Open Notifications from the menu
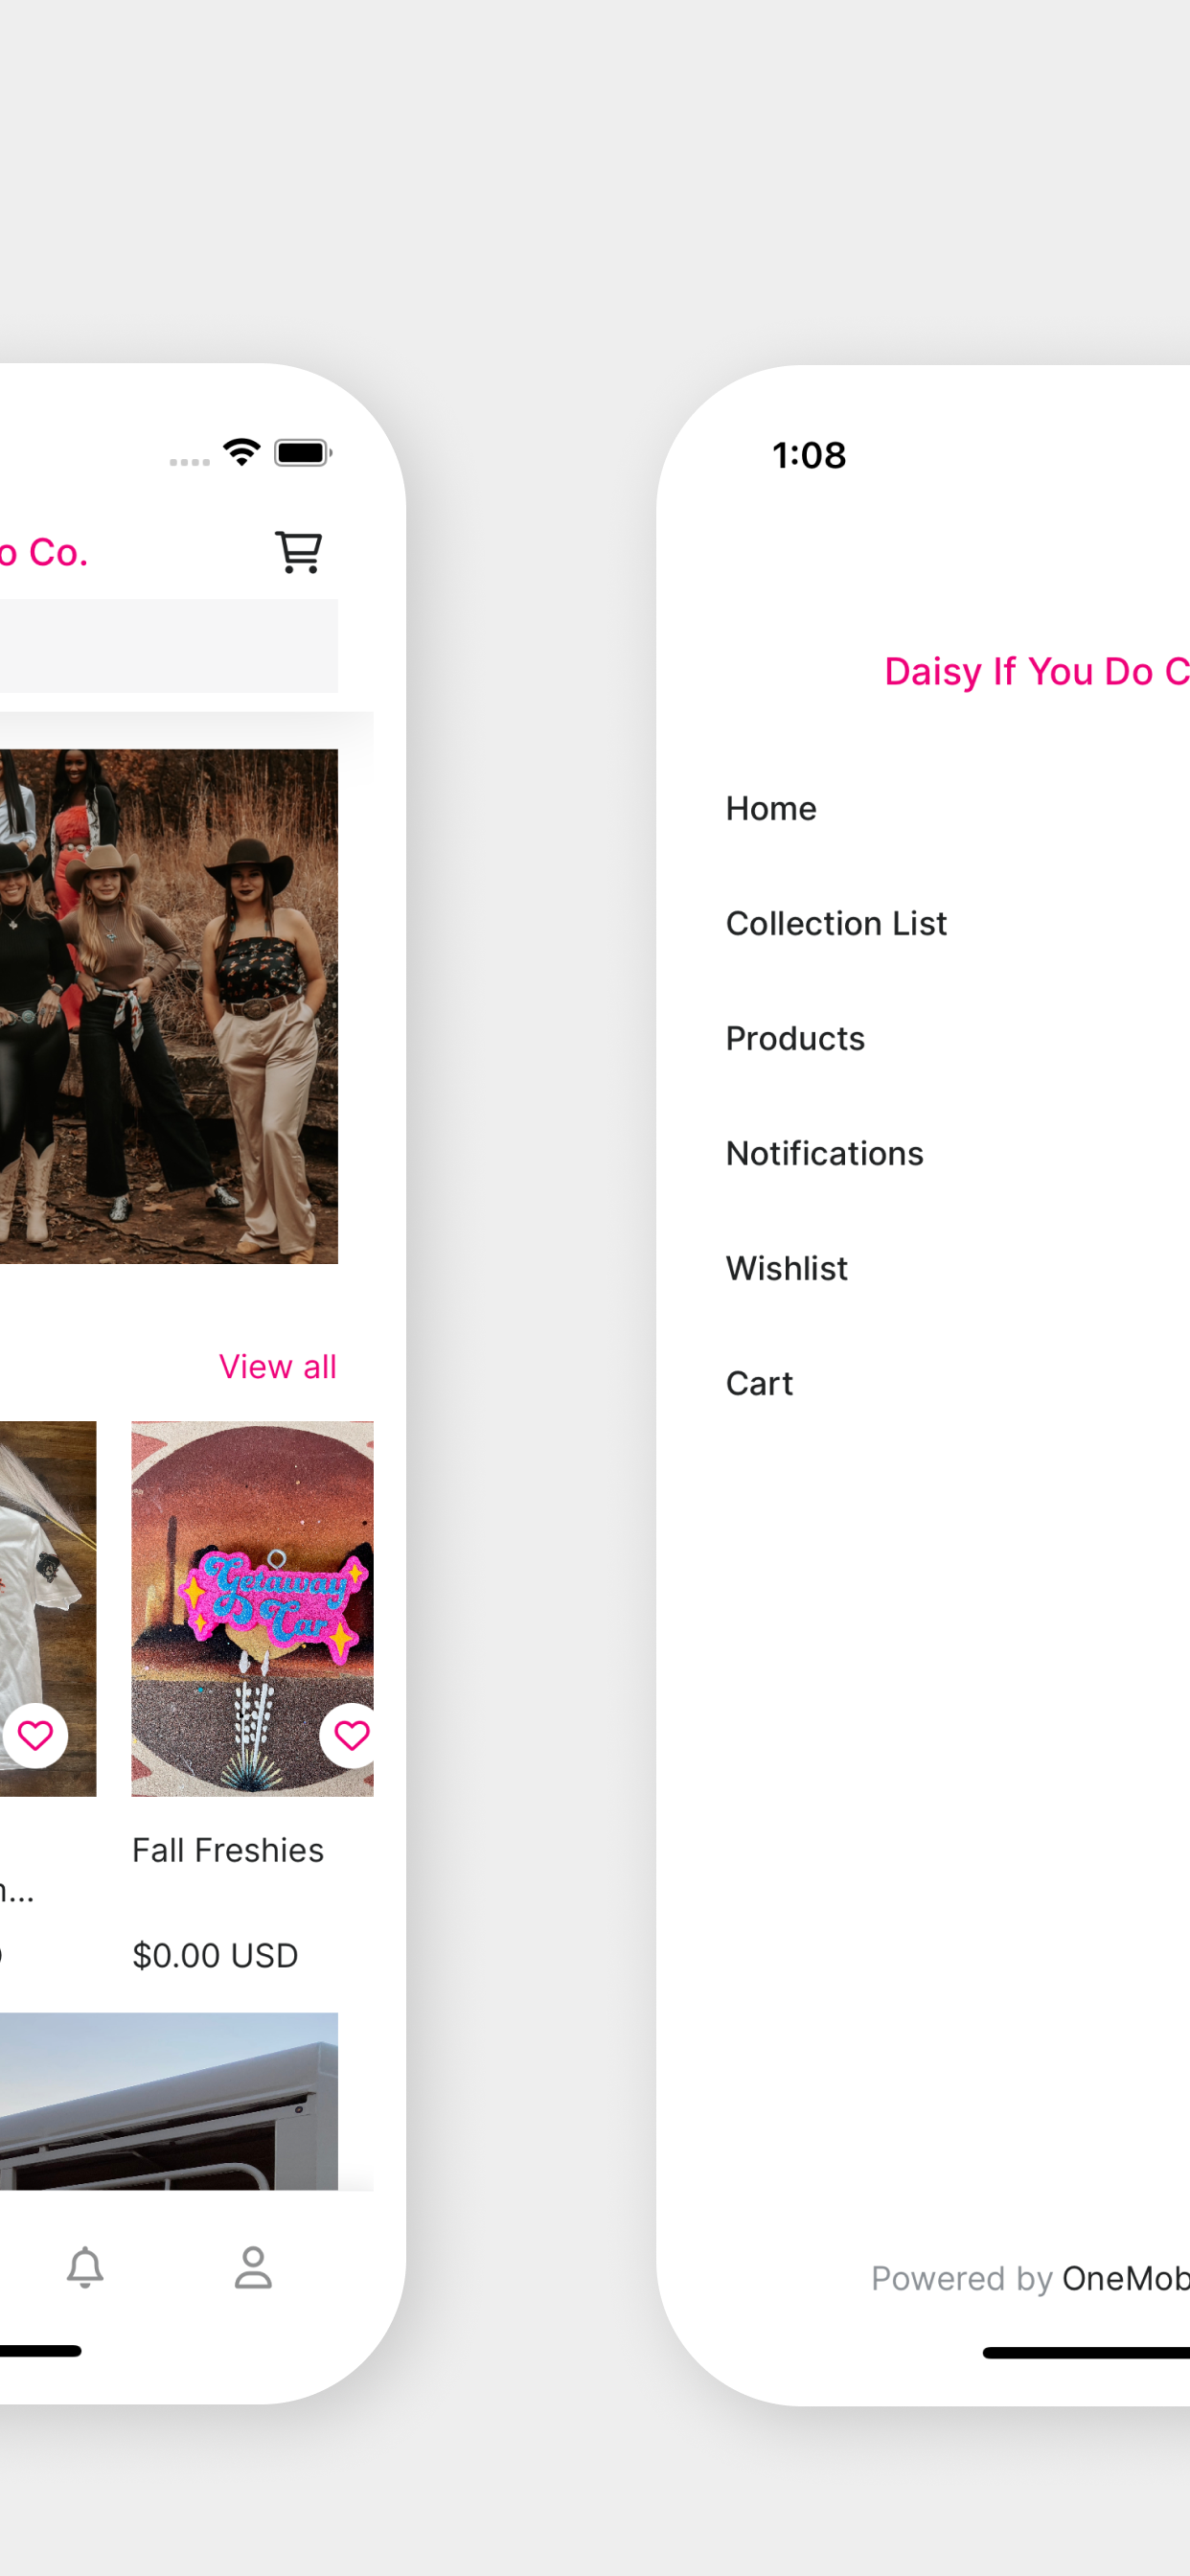 (824, 1153)
